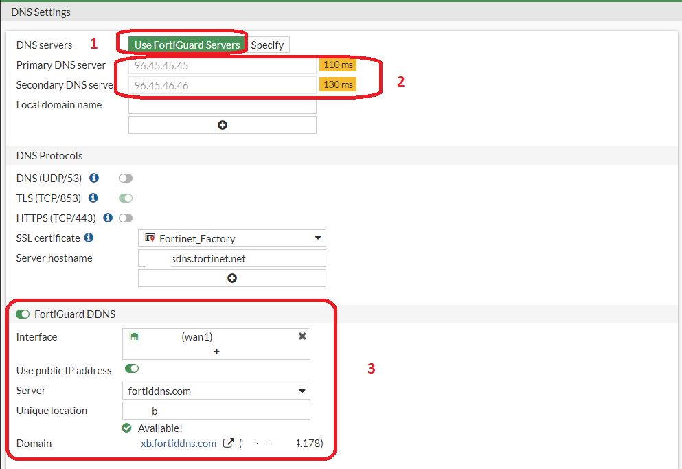Screen dimensions: 682x469
Task: Click the Secondary DNS server field
Action: tap(223, 85)
